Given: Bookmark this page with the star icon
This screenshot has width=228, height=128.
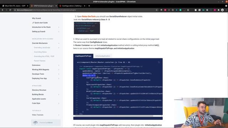Looking at the screenshot, I should coord(157,10).
